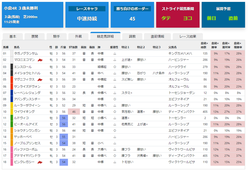Click sire name キングカメハメハ
The height and width of the screenshot is (172, 248).
click(x=180, y=53)
